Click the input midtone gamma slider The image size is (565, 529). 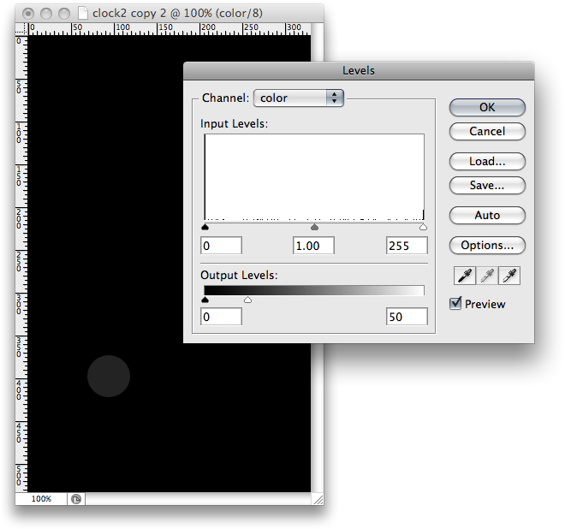tap(314, 227)
